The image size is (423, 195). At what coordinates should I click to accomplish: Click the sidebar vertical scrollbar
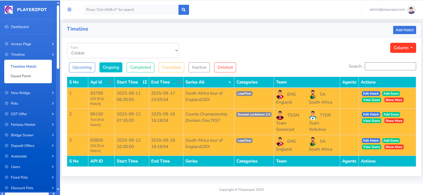pyautogui.click(x=58, y=37)
